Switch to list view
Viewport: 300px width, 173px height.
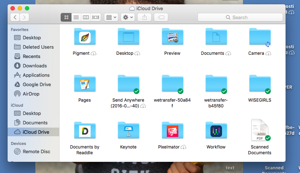pos(76,17)
